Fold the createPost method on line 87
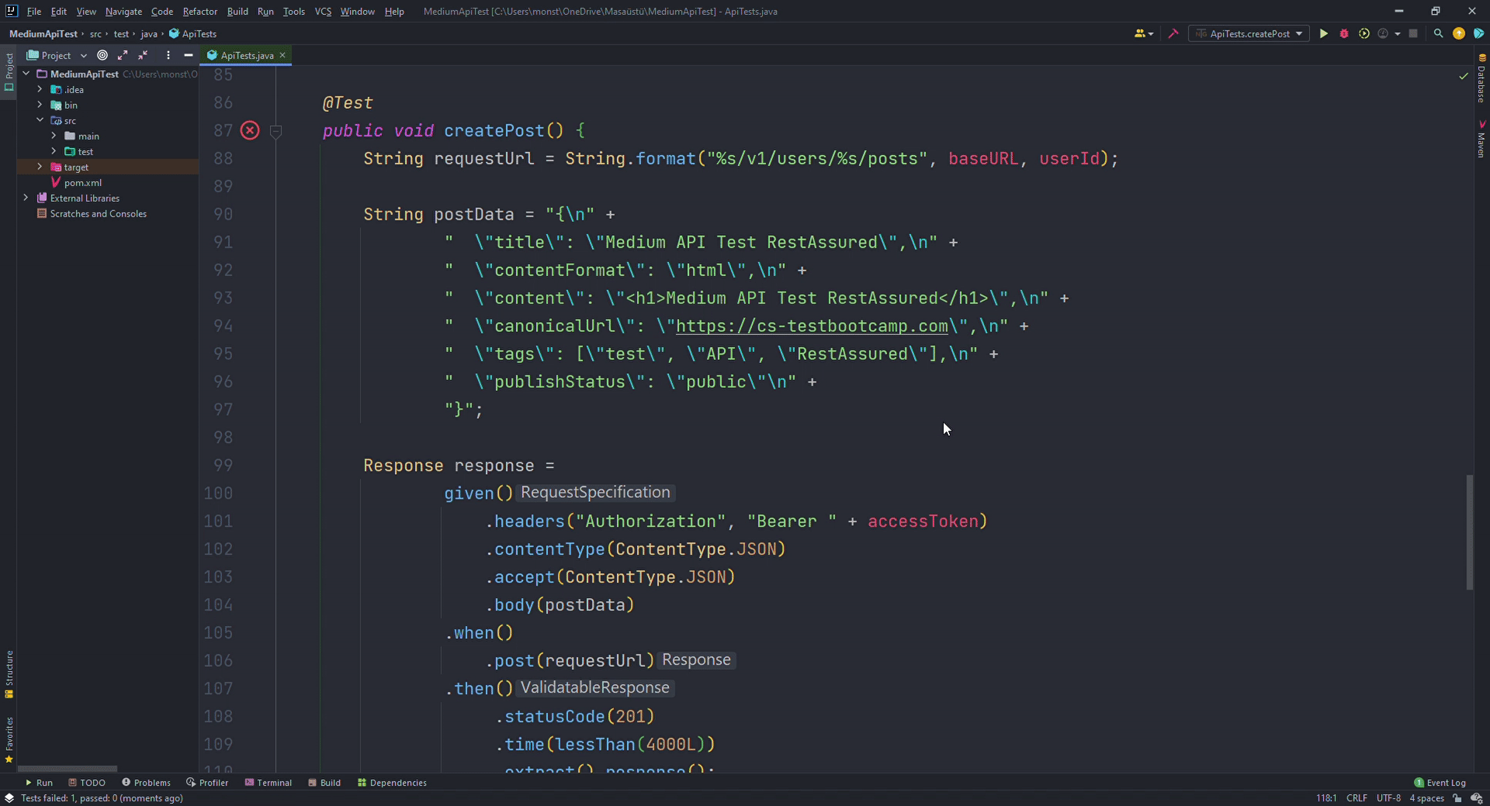The image size is (1490, 806). click(275, 131)
